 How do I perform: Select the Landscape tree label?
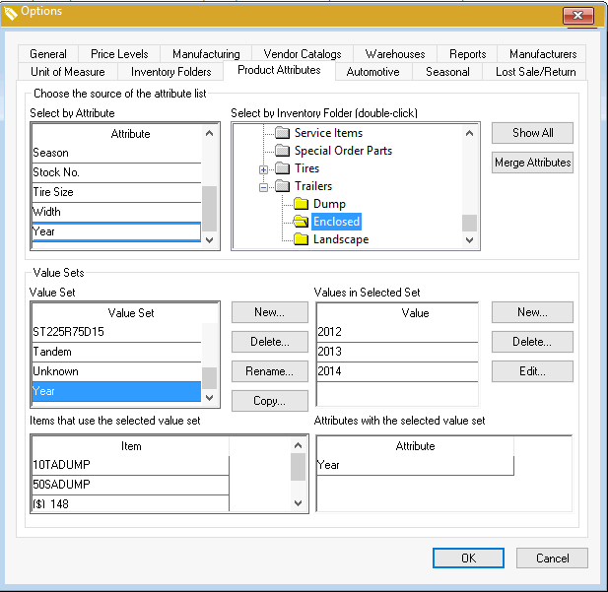point(341,239)
